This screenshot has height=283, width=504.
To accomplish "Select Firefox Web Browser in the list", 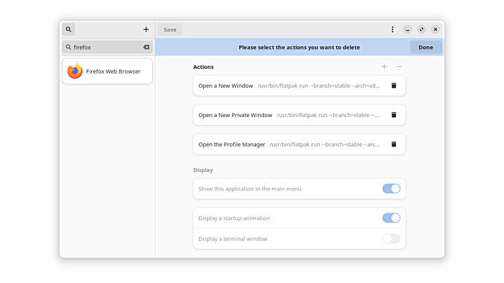I will coord(107,72).
